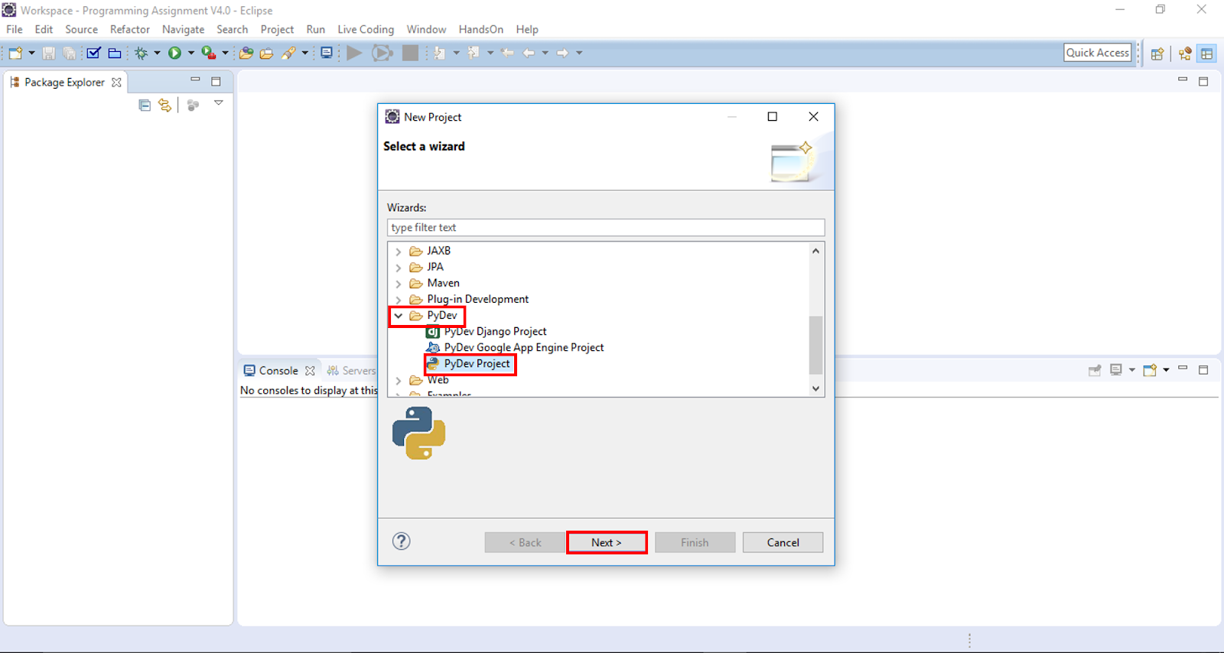The height and width of the screenshot is (653, 1224).
Task: Expand the Maven wizard folder
Action: [x=399, y=284]
